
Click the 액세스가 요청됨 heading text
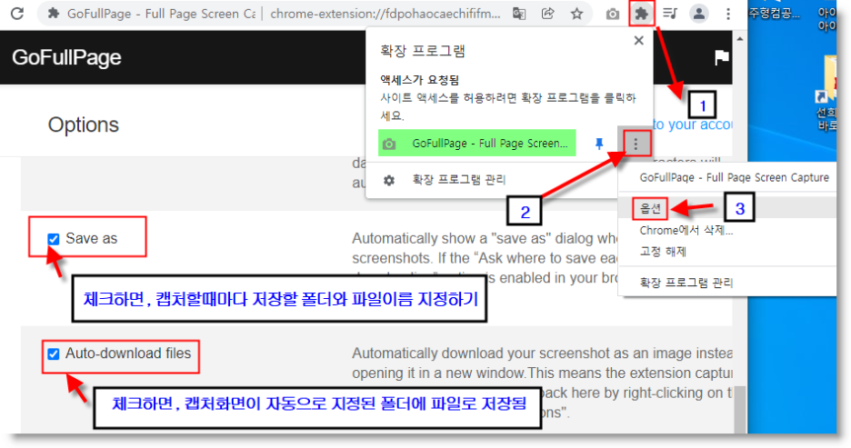[419, 80]
